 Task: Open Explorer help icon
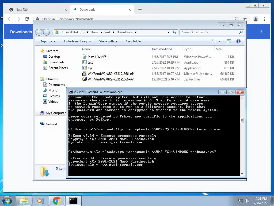(238, 41)
